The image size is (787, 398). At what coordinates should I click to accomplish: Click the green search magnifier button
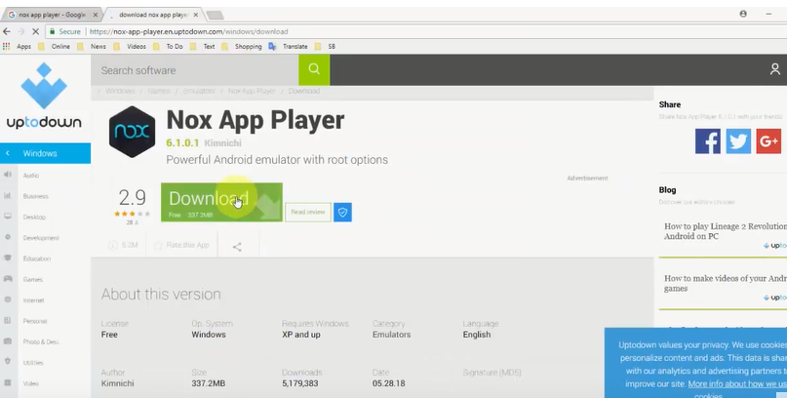click(x=314, y=70)
